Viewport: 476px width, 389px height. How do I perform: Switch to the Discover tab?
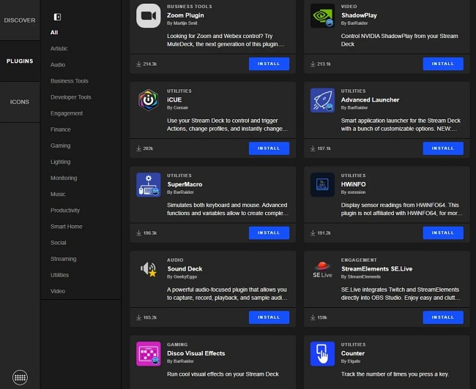20,20
